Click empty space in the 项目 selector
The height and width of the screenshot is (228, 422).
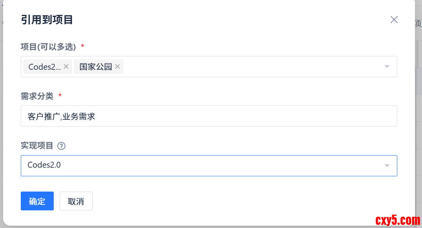(x=251, y=67)
